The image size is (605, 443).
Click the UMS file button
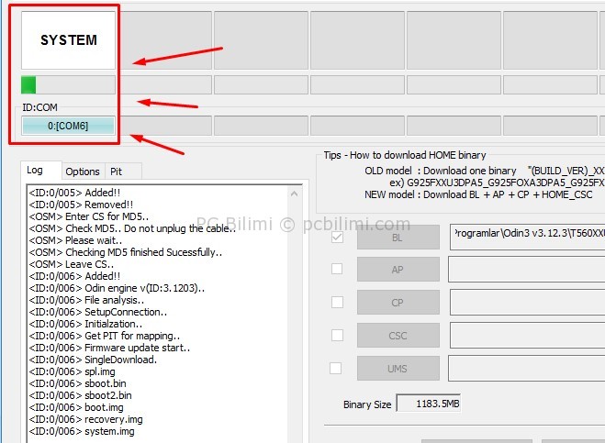398,369
